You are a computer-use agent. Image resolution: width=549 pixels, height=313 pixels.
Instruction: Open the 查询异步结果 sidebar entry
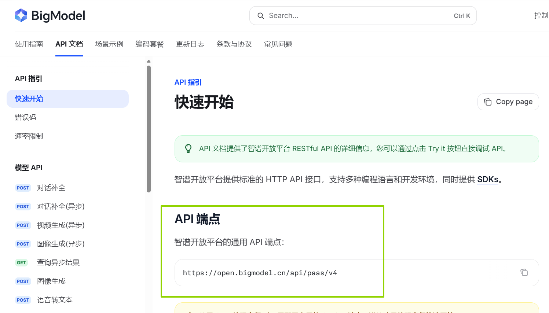click(58, 262)
